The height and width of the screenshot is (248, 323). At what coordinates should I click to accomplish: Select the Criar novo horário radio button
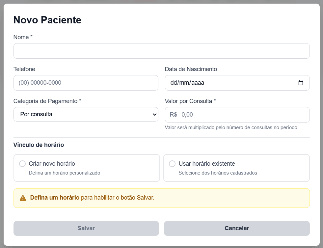[x=22, y=163]
